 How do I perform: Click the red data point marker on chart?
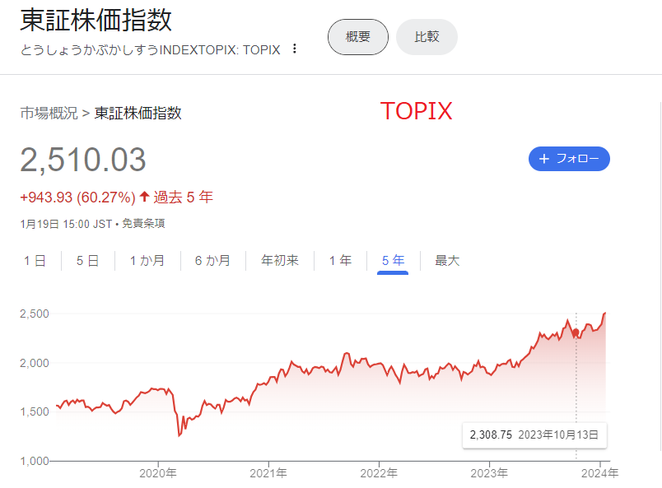pyautogui.click(x=576, y=332)
